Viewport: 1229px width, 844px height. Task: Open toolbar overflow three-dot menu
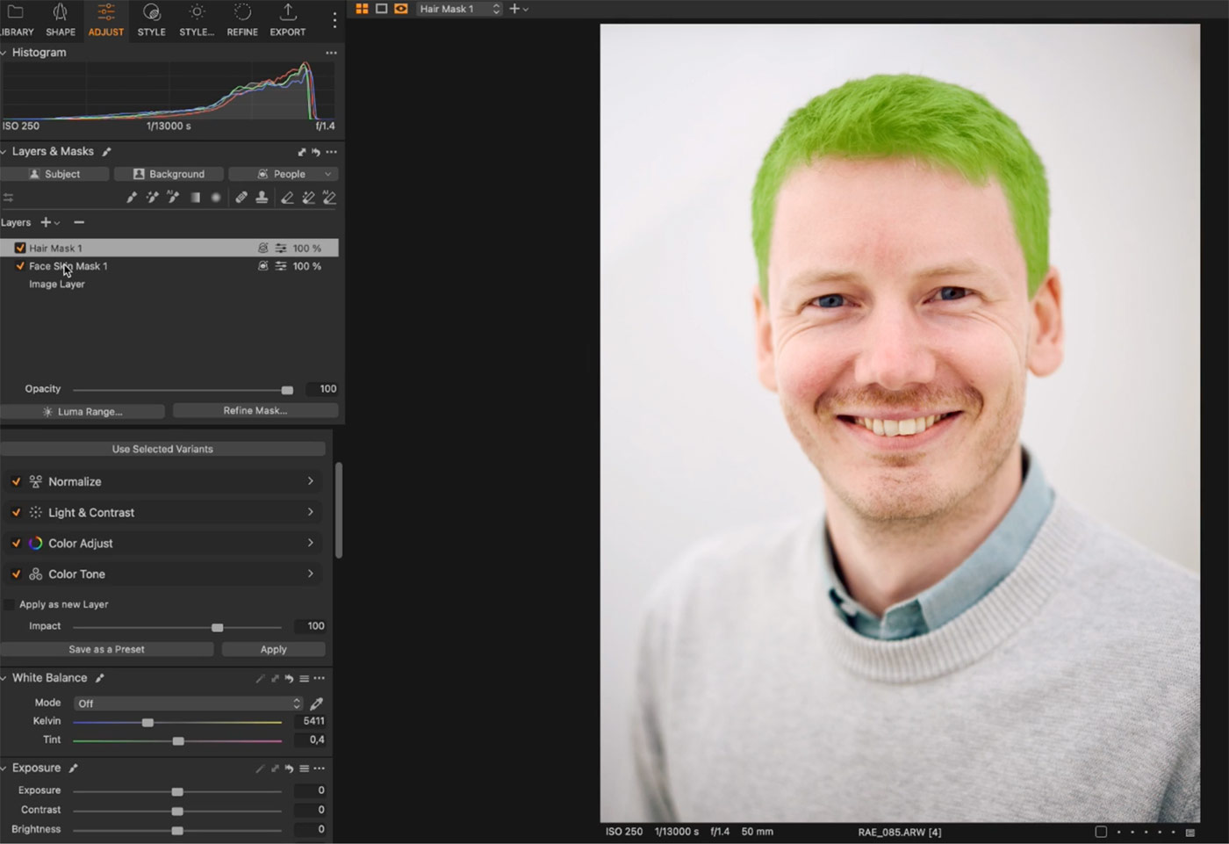click(x=334, y=20)
